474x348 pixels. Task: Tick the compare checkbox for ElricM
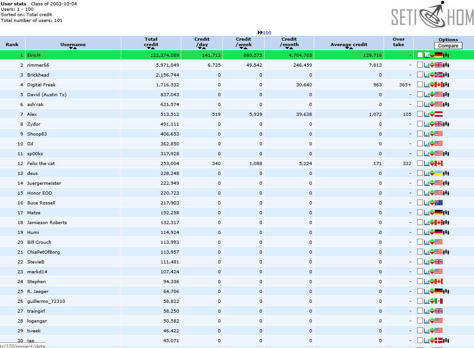click(x=420, y=55)
